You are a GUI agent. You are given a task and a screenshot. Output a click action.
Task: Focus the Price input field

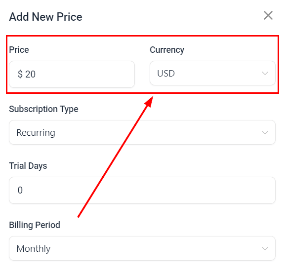pyautogui.click(x=72, y=74)
